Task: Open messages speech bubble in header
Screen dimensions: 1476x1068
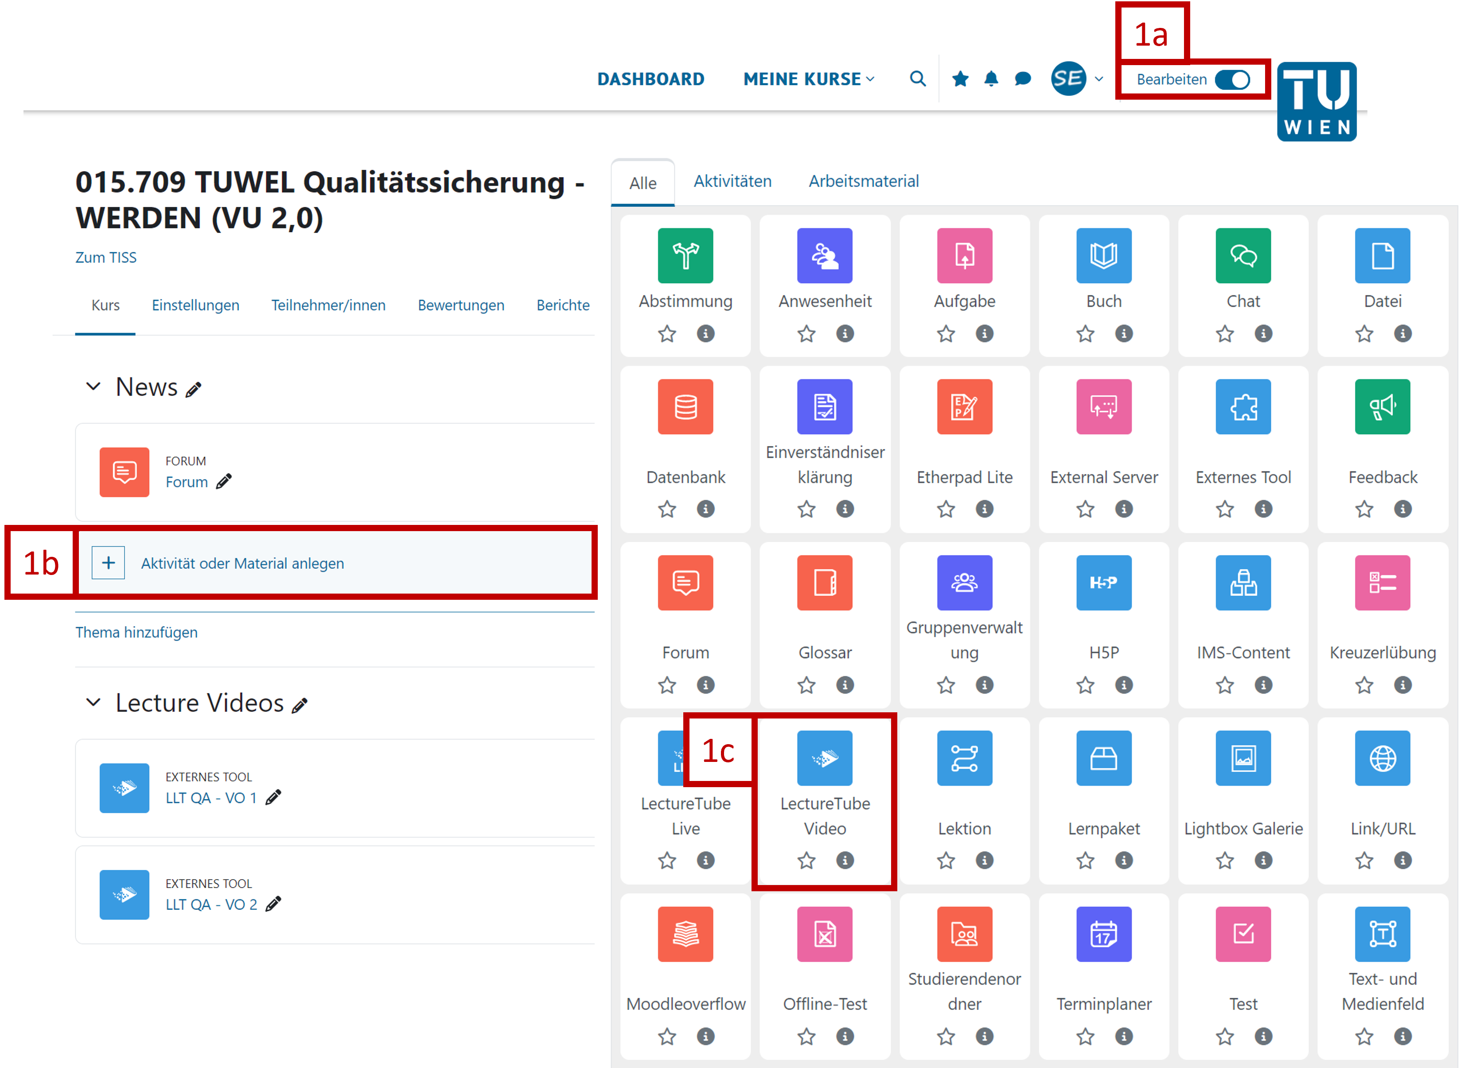Action: click(1022, 79)
